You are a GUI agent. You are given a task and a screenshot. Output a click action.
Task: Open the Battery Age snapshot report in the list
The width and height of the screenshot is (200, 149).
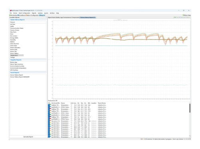14,62
